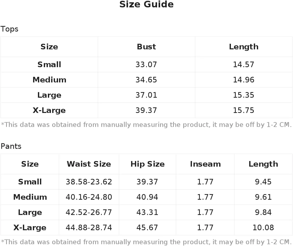This screenshot has width=293, height=246.
Task: Click X-Large pants length 10.08
Action: [x=263, y=227]
